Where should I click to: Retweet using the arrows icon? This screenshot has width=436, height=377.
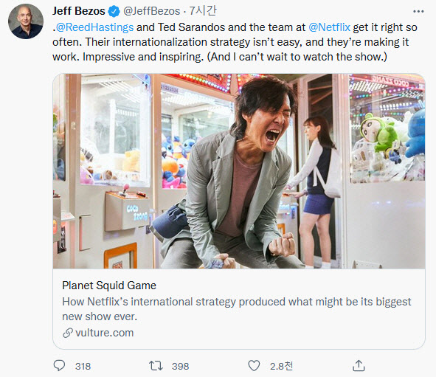coord(156,366)
